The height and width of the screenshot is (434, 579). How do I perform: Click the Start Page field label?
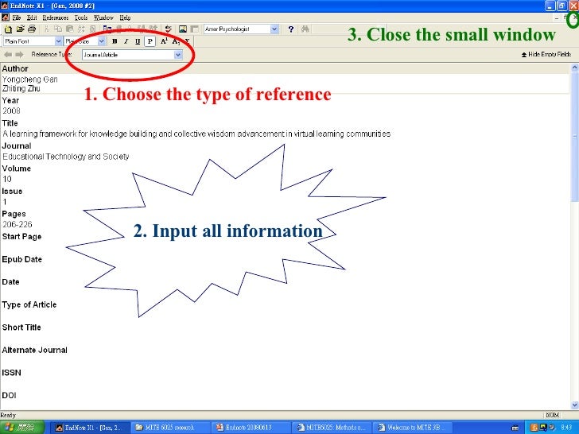[21, 237]
